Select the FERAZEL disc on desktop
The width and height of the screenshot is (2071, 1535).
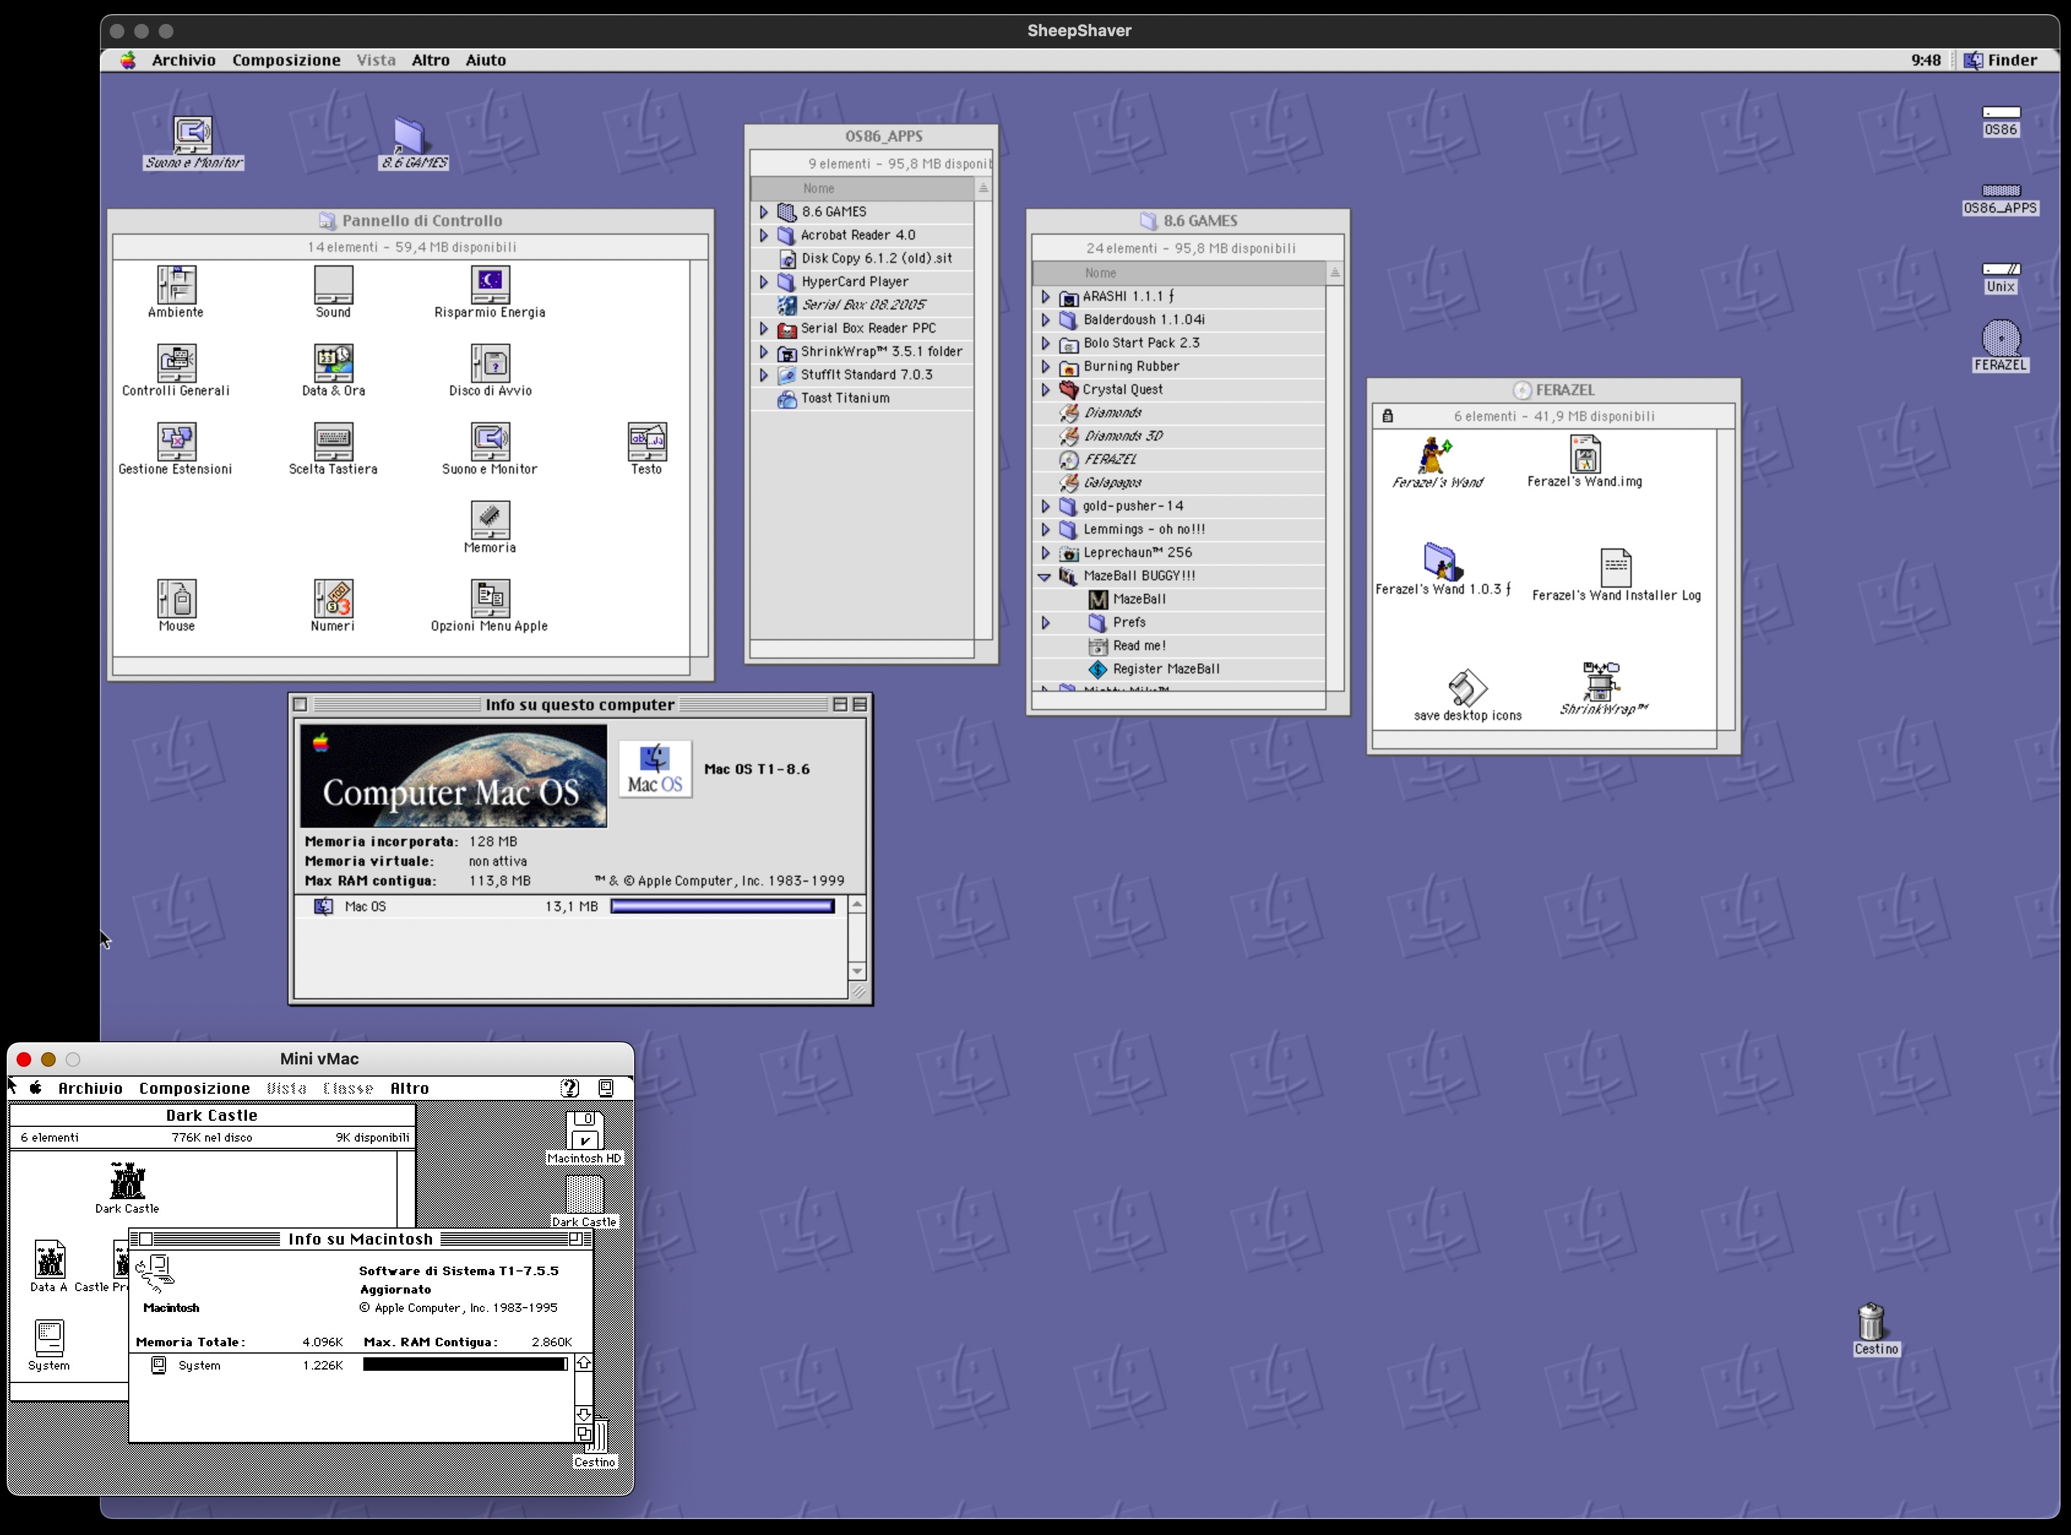[2001, 338]
